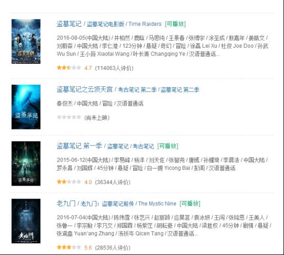Screen dimensions: 284x255
Task: Click the 第一季 green poster thumbnail
Action: point(26,163)
